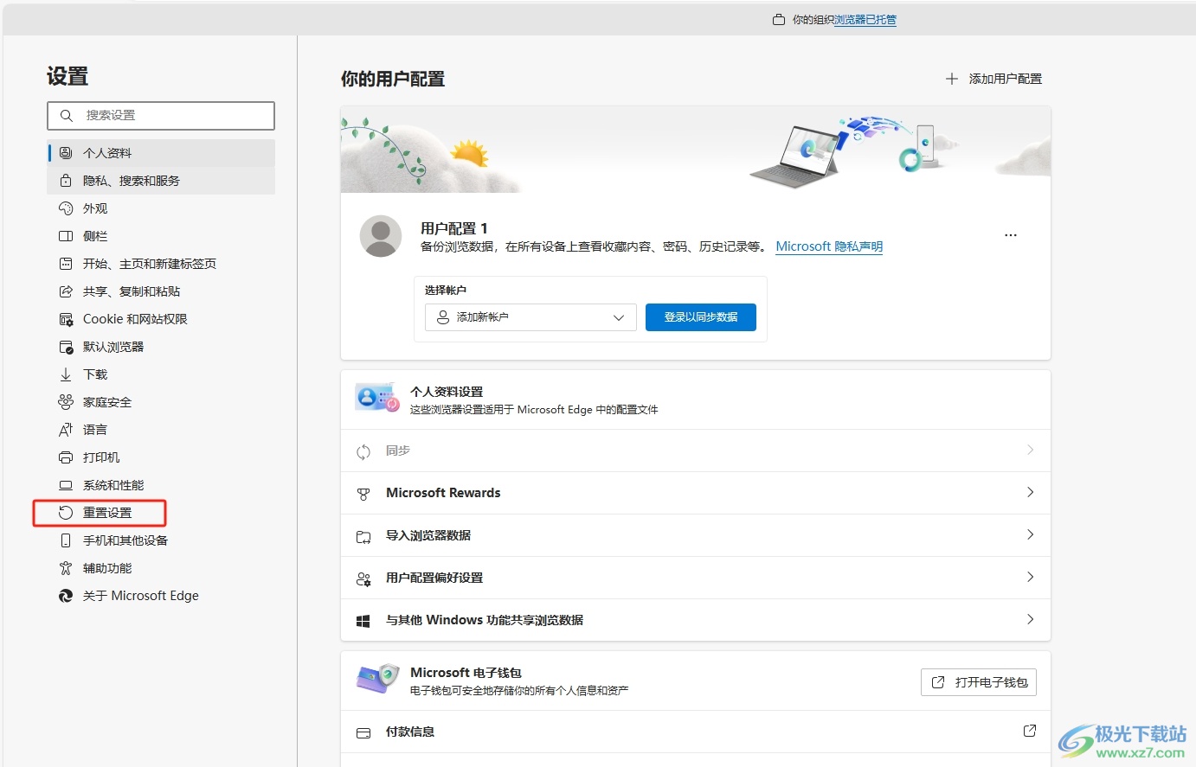This screenshot has height=767, width=1196.
Task: Click the 用户配置 1 name text
Action: coord(454,228)
